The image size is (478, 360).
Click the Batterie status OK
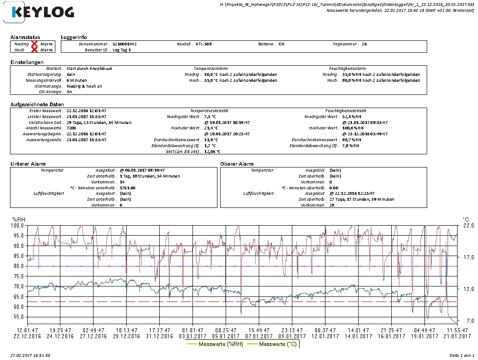(281, 44)
